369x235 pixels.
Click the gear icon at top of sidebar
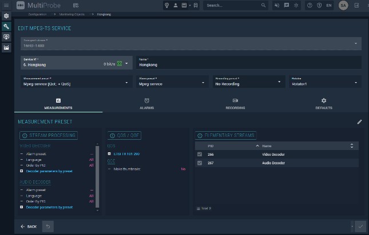coord(6,16)
